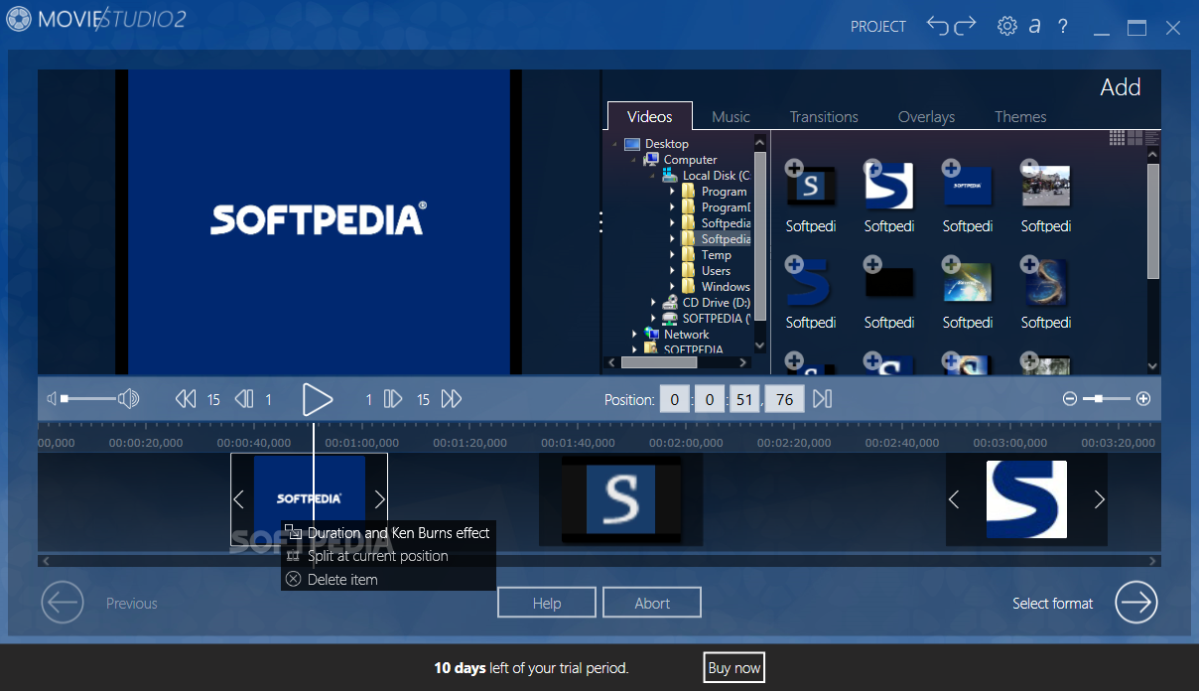Screen dimensions: 1199x691
Task: Click the loud speaker icon at volume slider end
Action: pos(128,399)
